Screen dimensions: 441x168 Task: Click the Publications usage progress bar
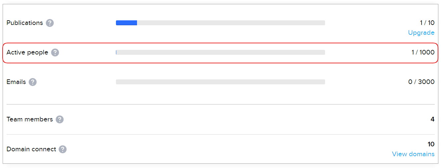pyautogui.click(x=220, y=23)
